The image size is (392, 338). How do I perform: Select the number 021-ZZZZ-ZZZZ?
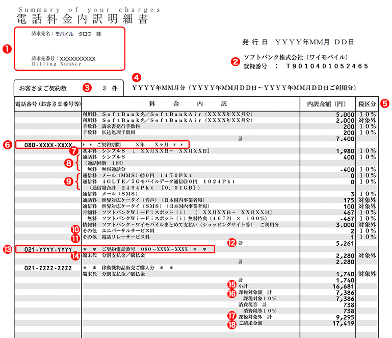coord(48,268)
